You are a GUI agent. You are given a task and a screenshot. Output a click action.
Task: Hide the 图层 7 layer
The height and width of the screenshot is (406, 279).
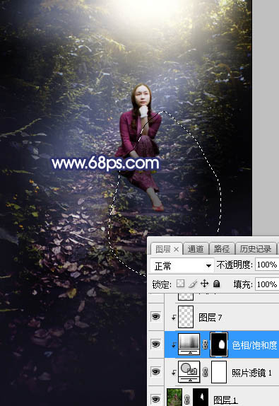tap(155, 317)
